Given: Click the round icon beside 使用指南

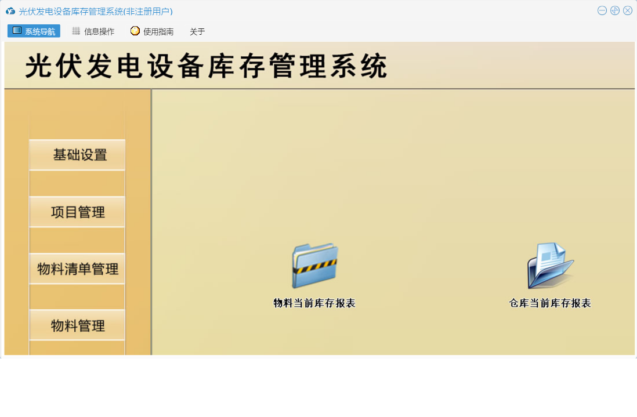Looking at the screenshot, I should click(x=135, y=31).
